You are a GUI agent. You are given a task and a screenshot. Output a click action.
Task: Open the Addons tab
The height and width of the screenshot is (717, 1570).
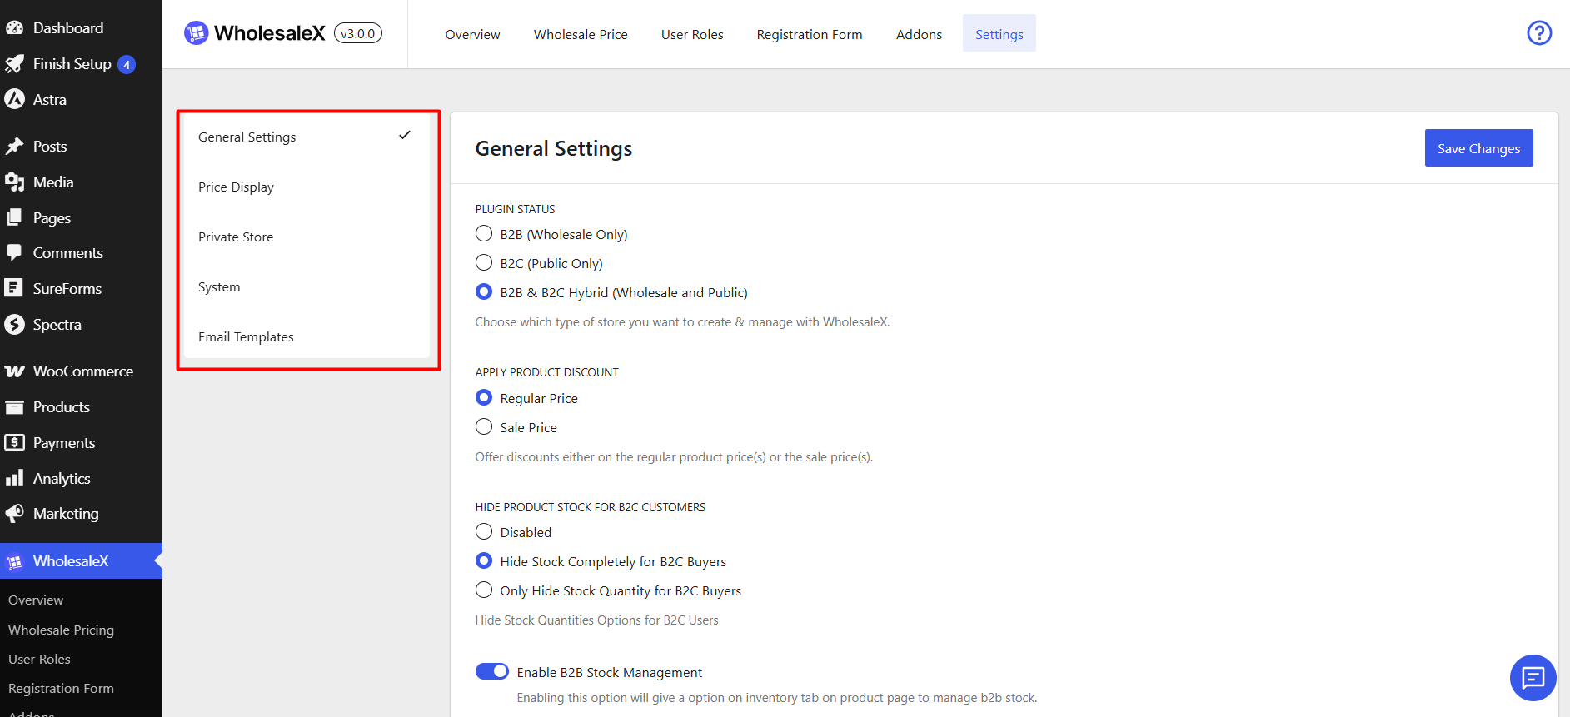click(x=919, y=34)
